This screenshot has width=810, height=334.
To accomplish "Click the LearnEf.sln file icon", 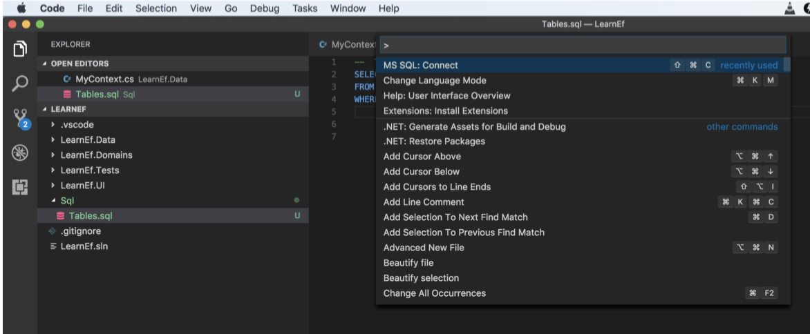I will point(53,246).
